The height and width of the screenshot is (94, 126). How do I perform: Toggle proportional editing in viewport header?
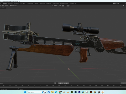[x=68, y=6]
